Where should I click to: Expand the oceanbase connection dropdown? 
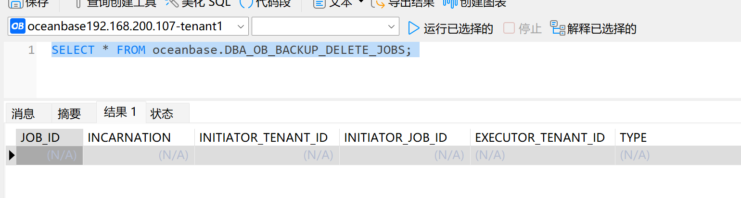pos(241,27)
